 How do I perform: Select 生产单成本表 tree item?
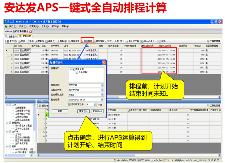[21, 144]
